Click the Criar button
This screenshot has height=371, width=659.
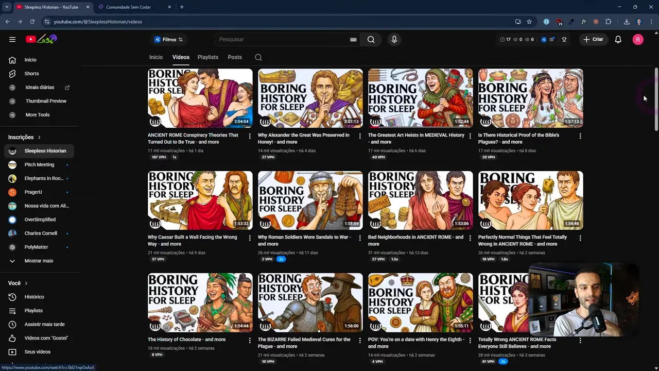(x=594, y=39)
